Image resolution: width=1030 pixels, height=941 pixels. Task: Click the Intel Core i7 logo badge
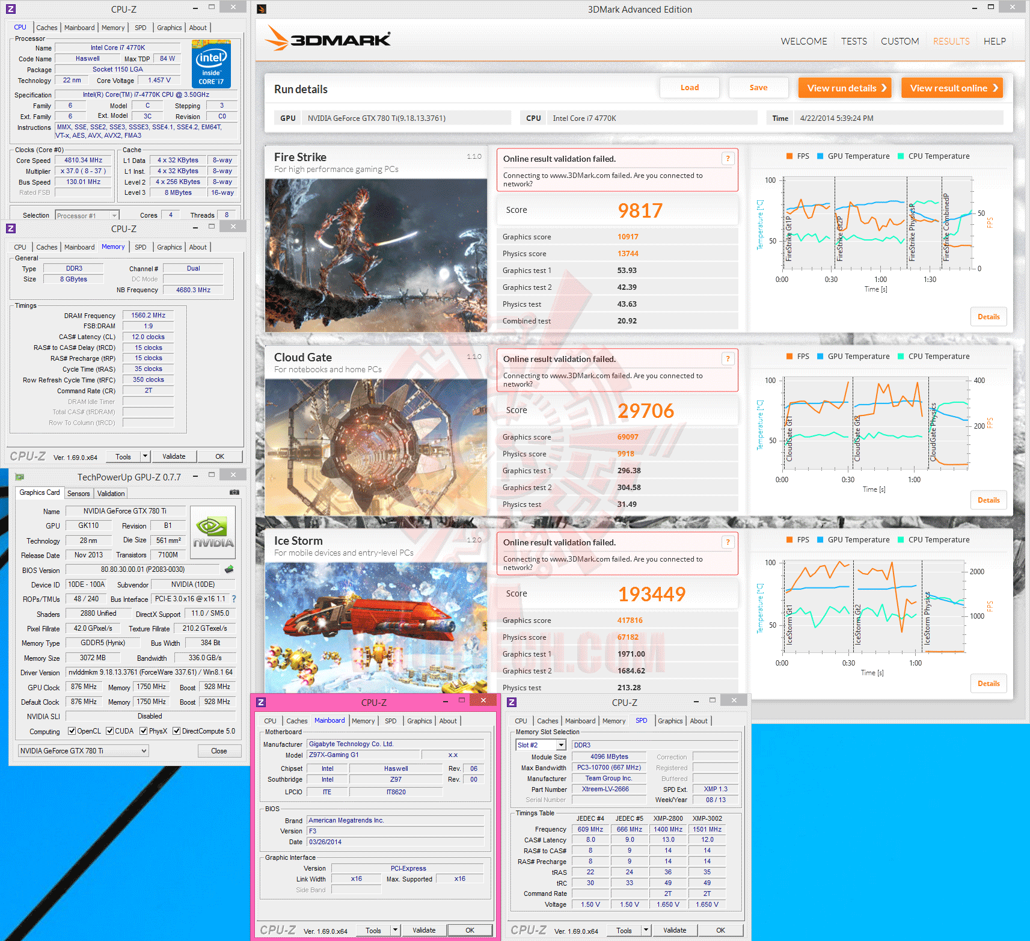(x=211, y=64)
